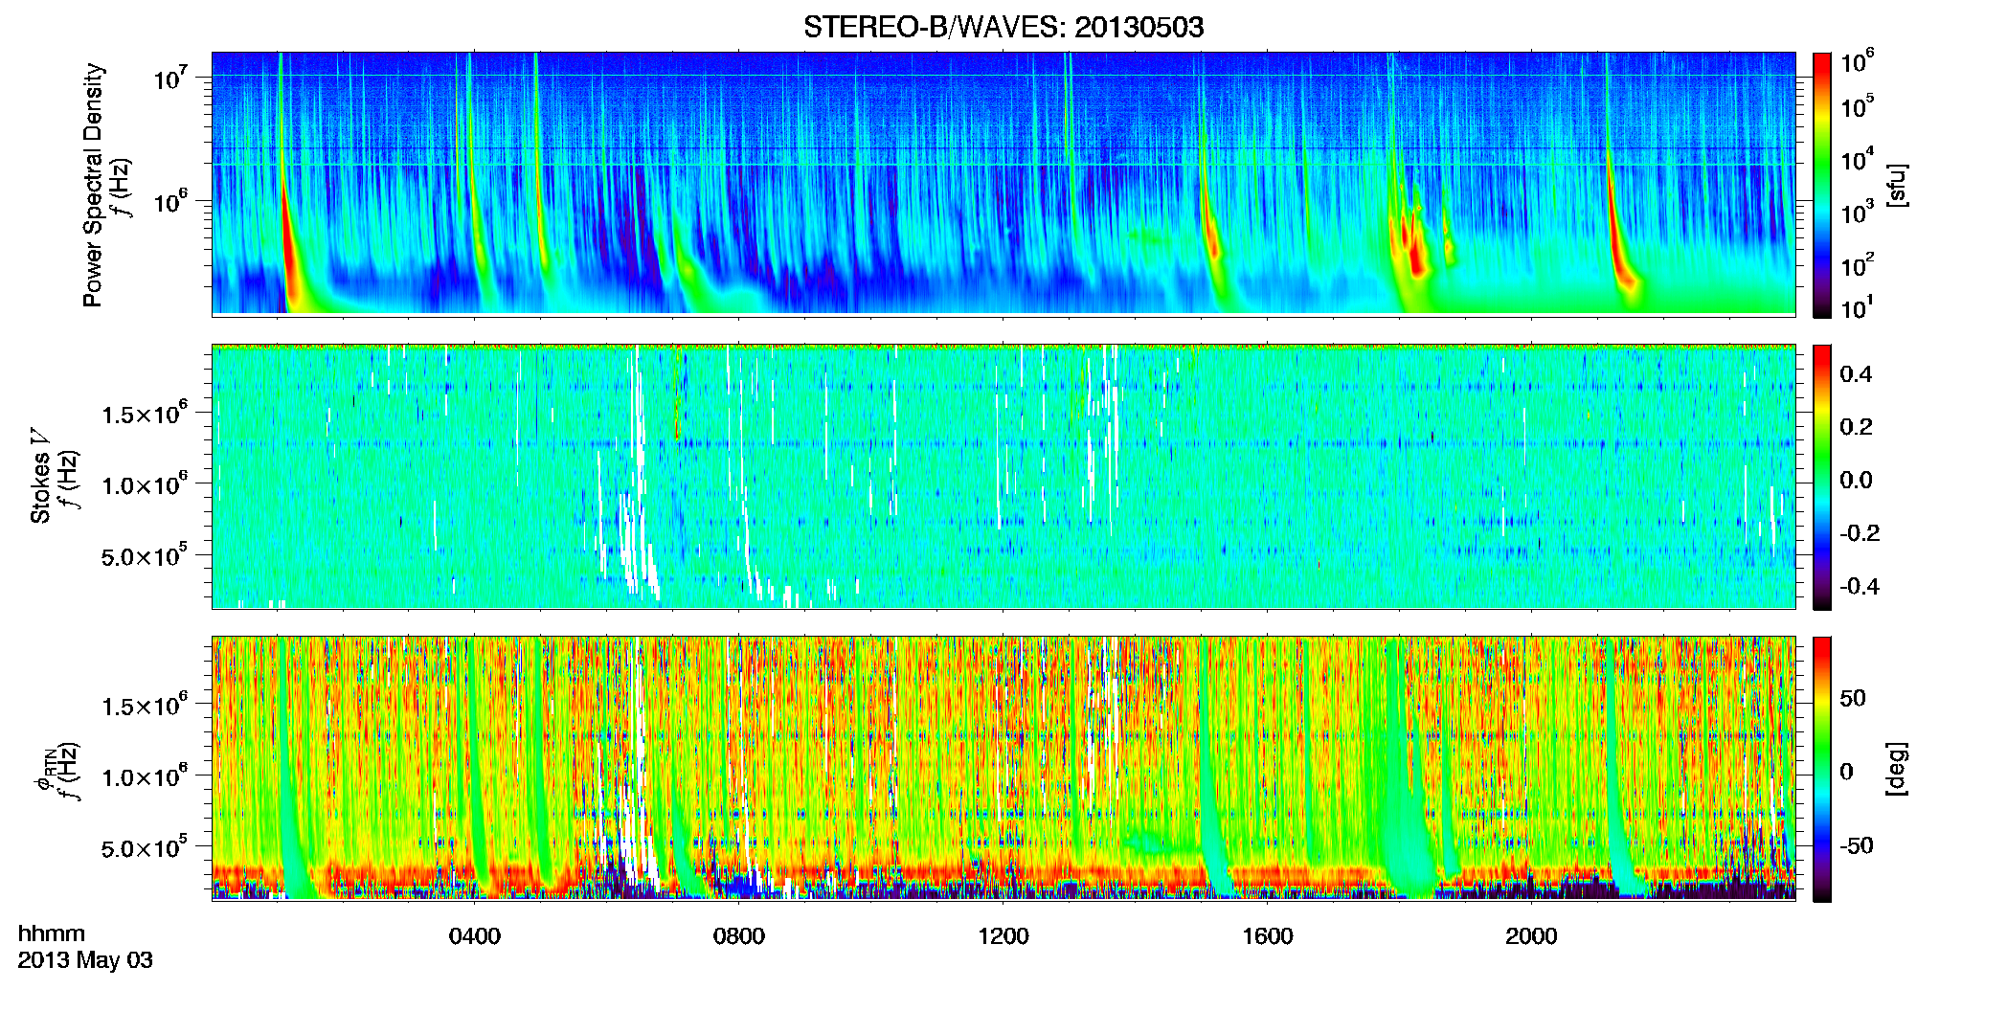Click the 1200 time axis label
The height and width of the screenshot is (1034, 2007).
[1003, 936]
